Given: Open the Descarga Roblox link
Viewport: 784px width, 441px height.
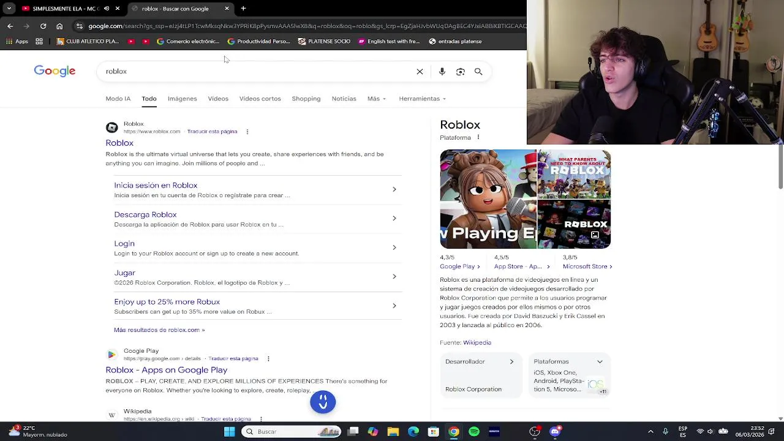Looking at the screenshot, I should [145, 214].
